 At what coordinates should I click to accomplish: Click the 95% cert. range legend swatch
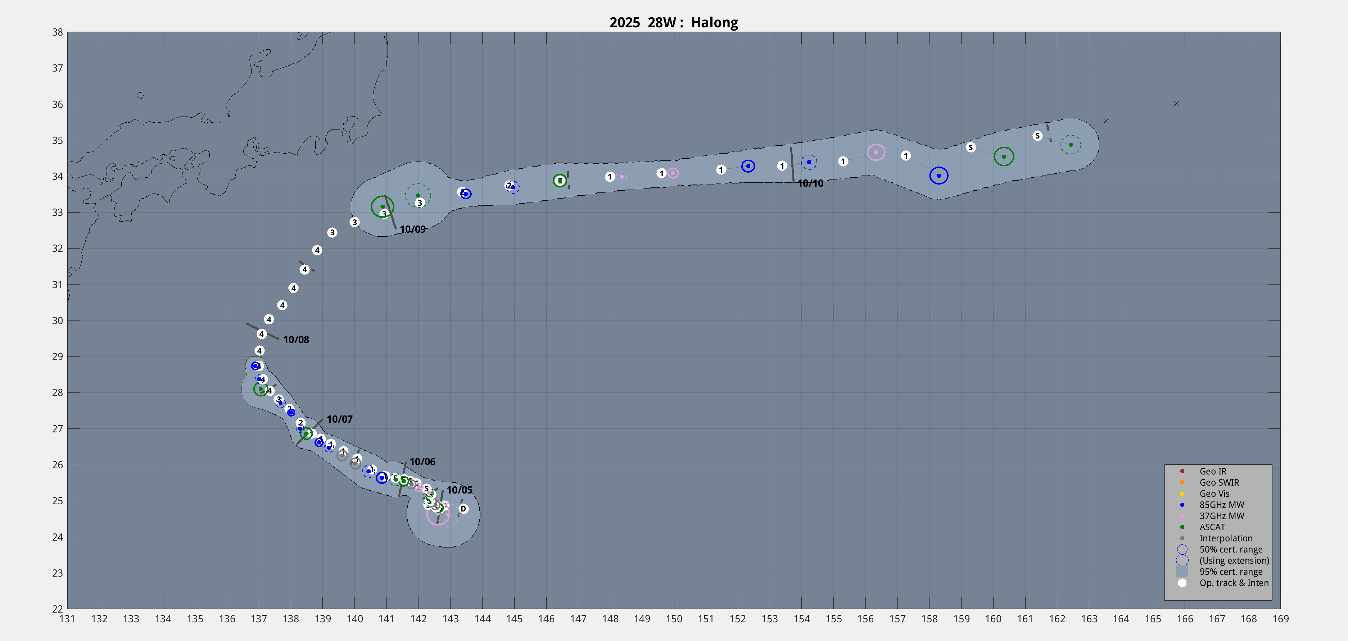pyautogui.click(x=1182, y=572)
